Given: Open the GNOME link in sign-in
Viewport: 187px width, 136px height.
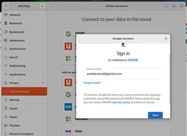Looking at the screenshot, I should click(x=133, y=60).
